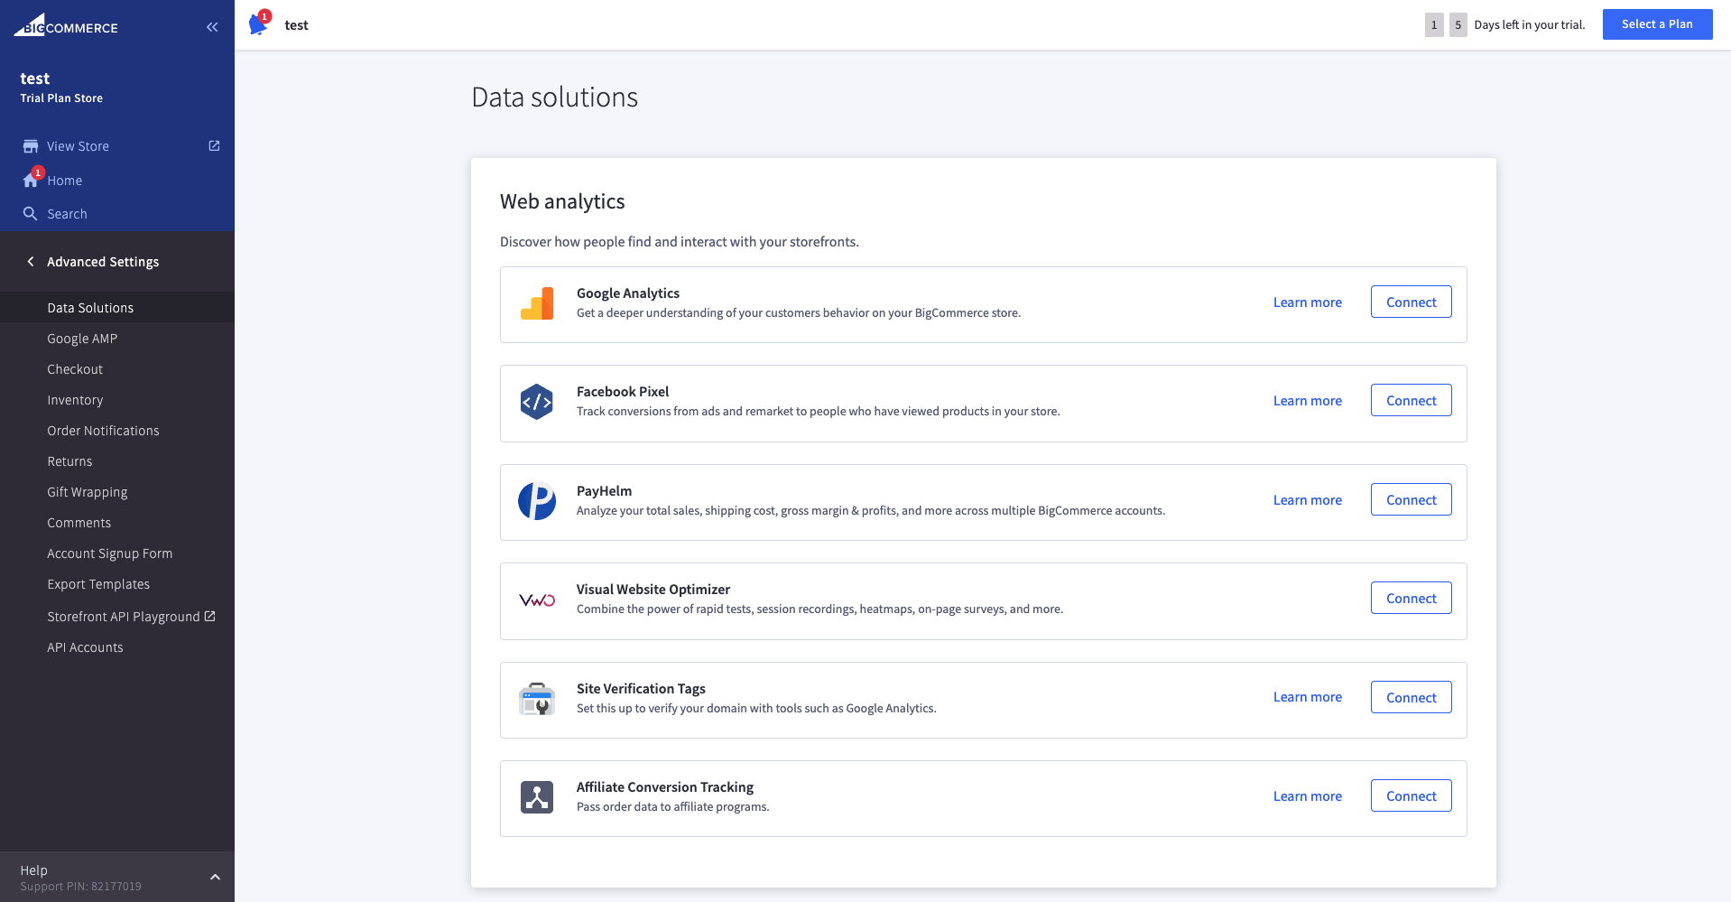This screenshot has width=1731, height=902.
Task: Expand the Help panel chevron
Action: pyautogui.click(x=215, y=877)
